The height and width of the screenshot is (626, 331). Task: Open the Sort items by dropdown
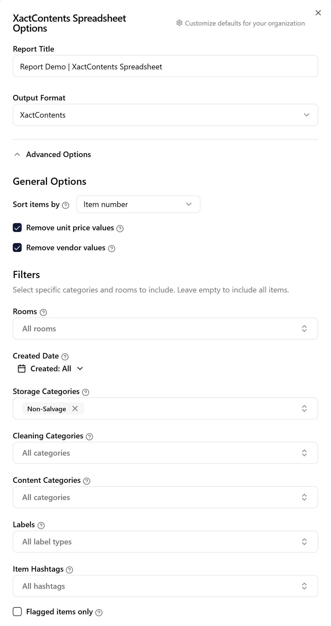[x=138, y=204]
